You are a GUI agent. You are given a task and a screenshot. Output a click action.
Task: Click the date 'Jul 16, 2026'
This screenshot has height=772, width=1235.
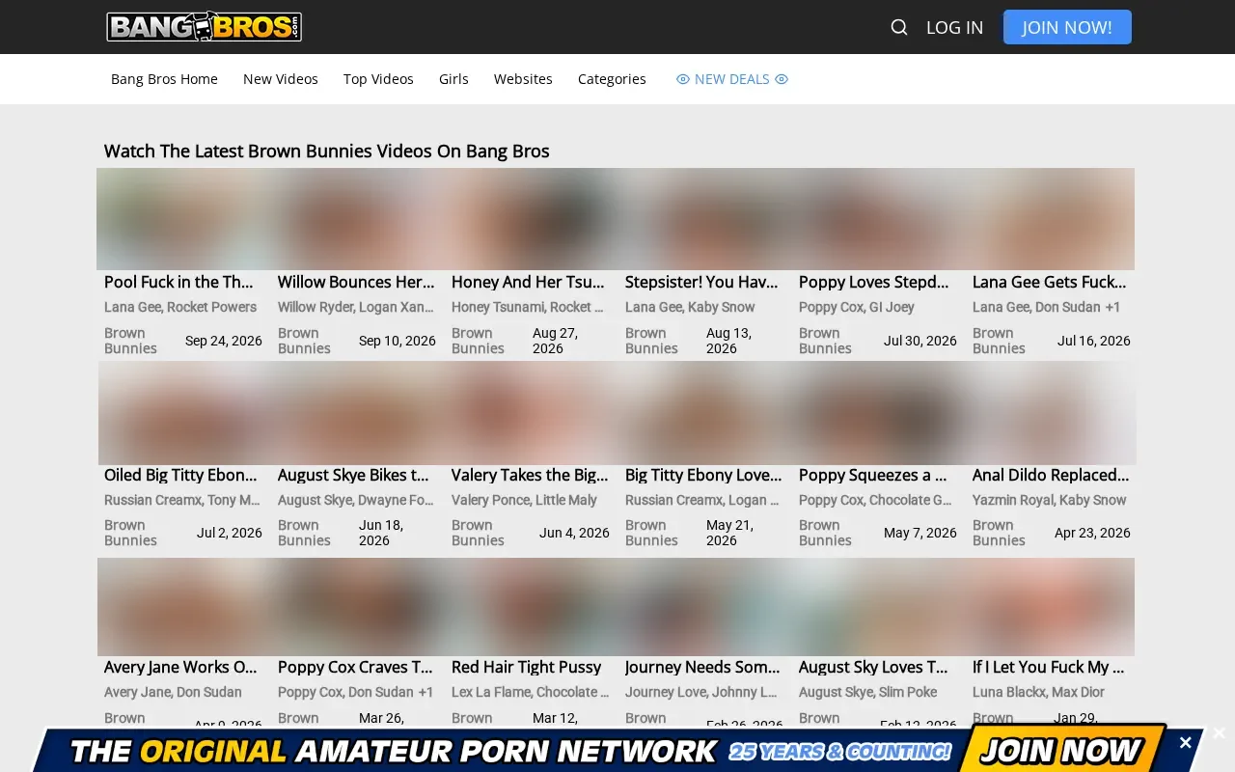pyautogui.click(x=1094, y=341)
